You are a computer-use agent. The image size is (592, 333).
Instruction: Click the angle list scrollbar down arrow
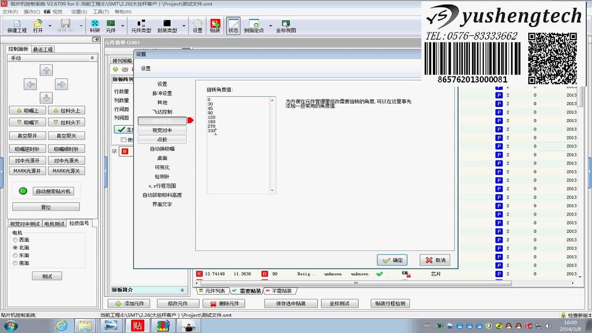point(272,190)
